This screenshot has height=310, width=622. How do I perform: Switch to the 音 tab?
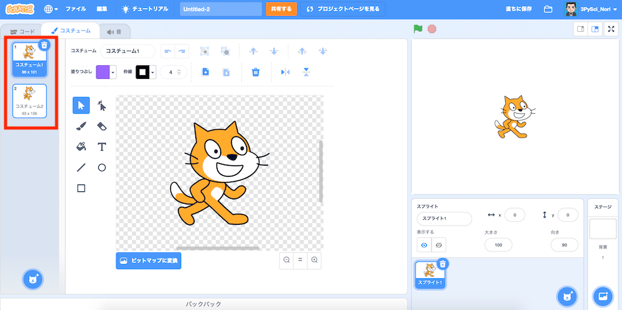click(x=114, y=32)
